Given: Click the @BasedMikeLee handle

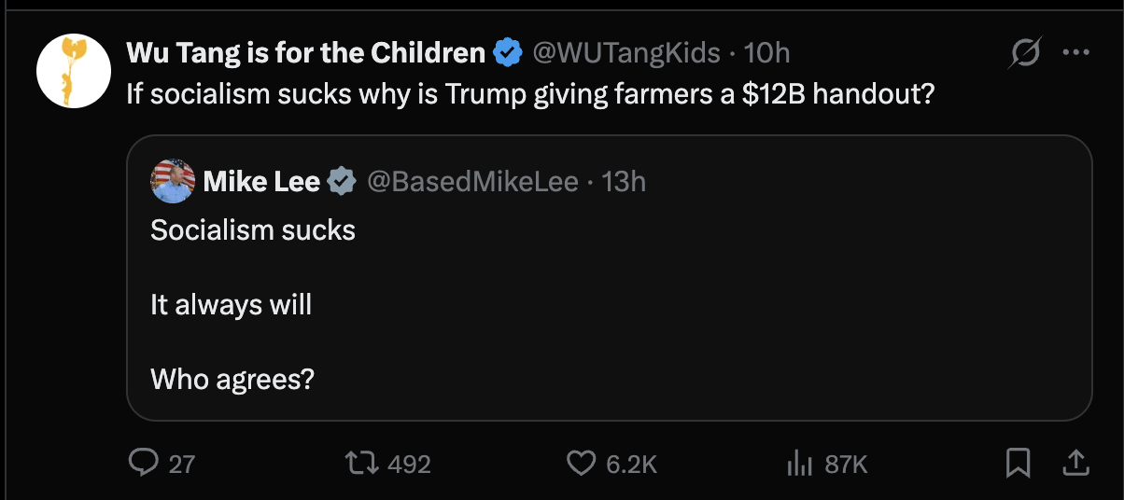Looking at the screenshot, I should (473, 181).
